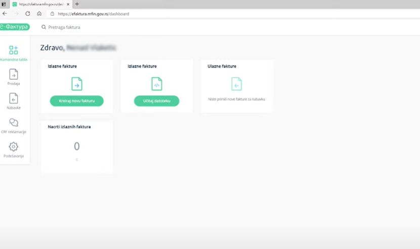The height and width of the screenshot is (249, 420).
Task: Go back using the browser back arrow
Action: click(x=5, y=14)
